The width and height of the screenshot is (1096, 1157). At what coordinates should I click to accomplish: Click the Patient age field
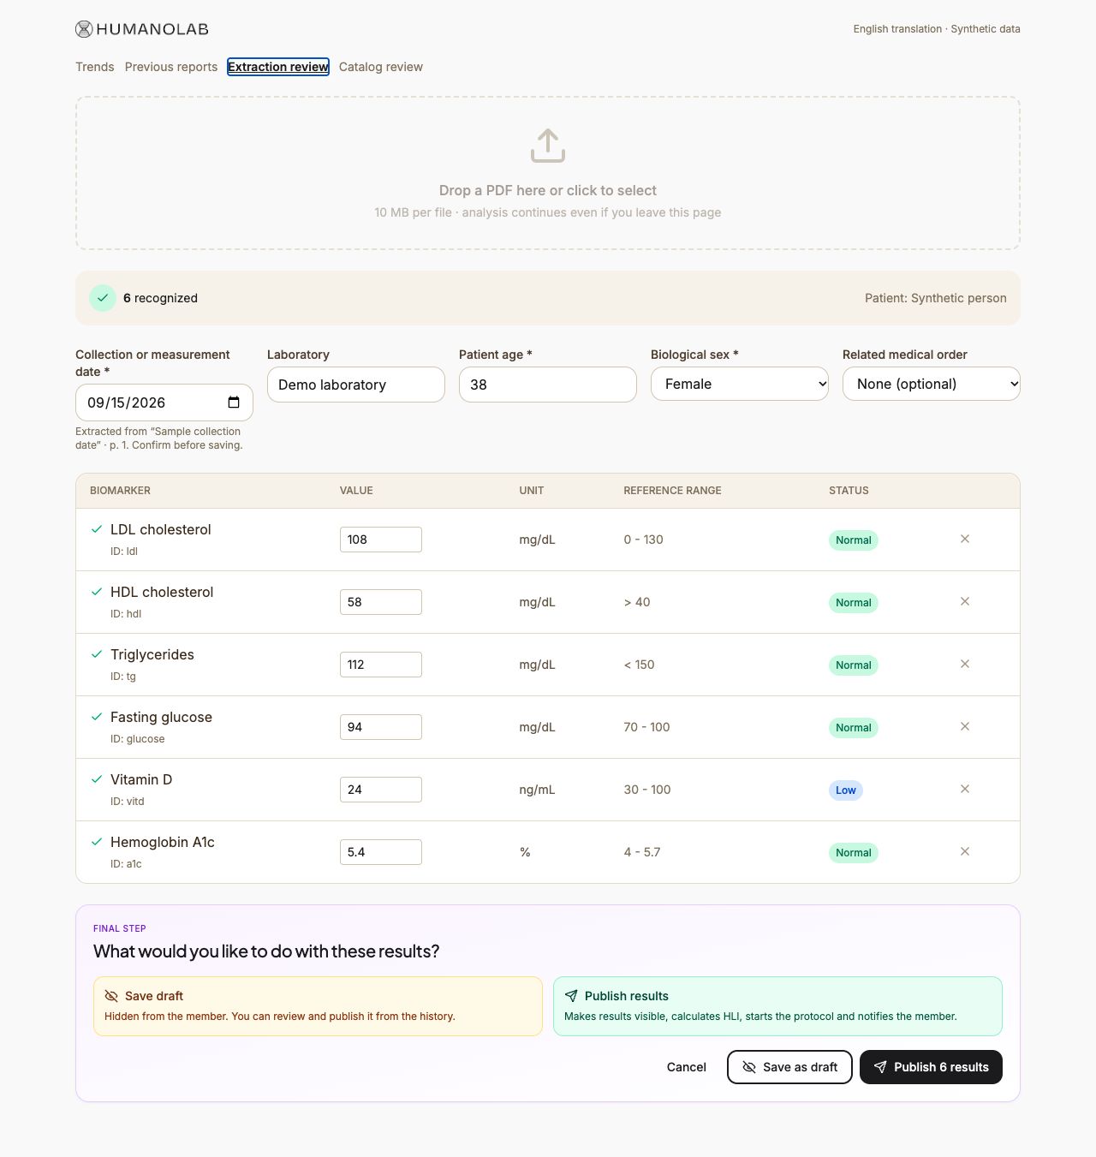[548, 385]
